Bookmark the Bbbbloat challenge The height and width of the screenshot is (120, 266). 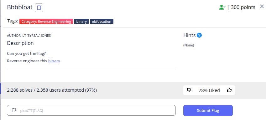click(x=39, y=8)
